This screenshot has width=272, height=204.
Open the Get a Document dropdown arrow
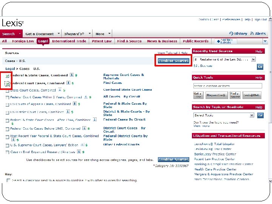59,33
